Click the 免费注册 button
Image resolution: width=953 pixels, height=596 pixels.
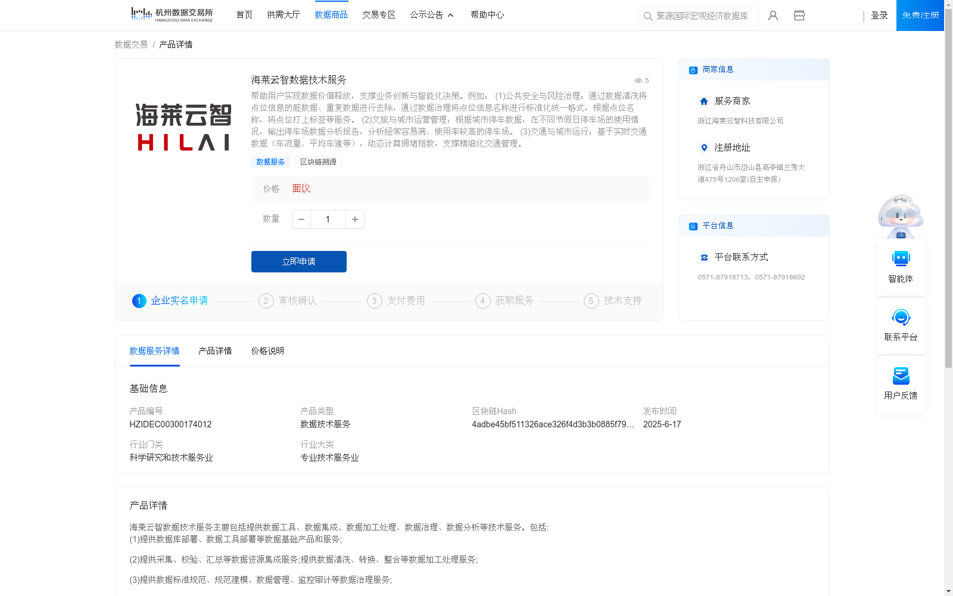(x=920, y=15)
